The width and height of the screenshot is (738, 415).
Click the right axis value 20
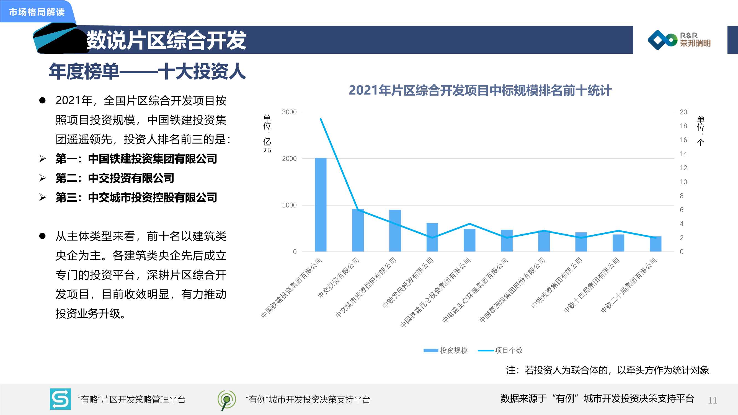[x=683, y=112]
